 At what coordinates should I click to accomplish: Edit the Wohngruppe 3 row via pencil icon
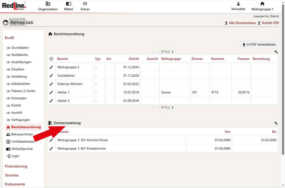pyautogui.click(x=51, y=67)
